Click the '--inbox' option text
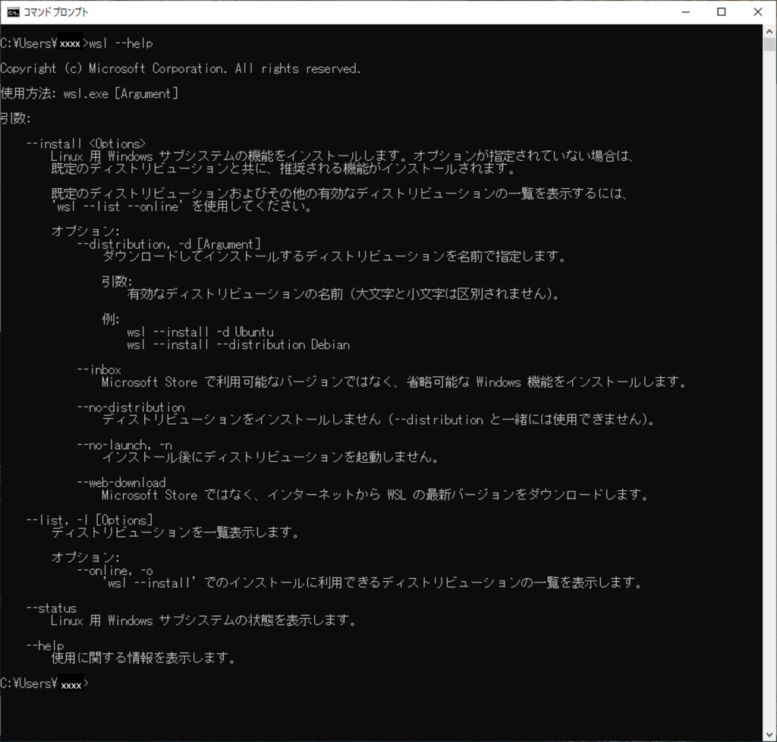The height and width of the screenshot is (742, 777). [99, 369]
